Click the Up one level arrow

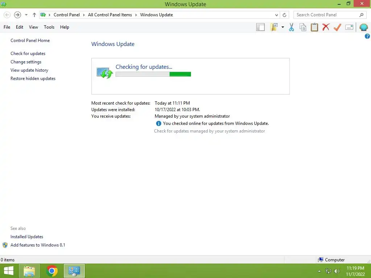(34, 15)
